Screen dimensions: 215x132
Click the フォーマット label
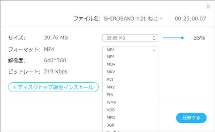(x=24, y=49)
